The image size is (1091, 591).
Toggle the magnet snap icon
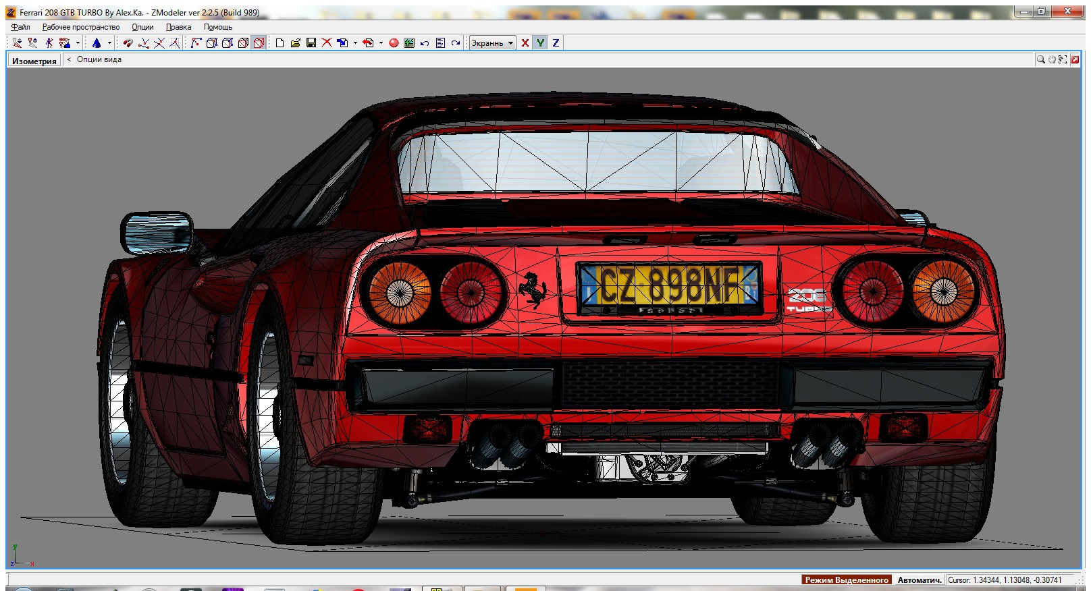(x=128, y=43)
